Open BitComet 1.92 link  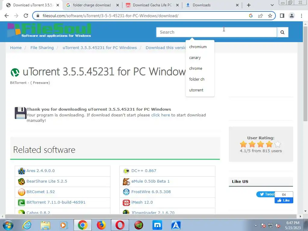point(41,192)
